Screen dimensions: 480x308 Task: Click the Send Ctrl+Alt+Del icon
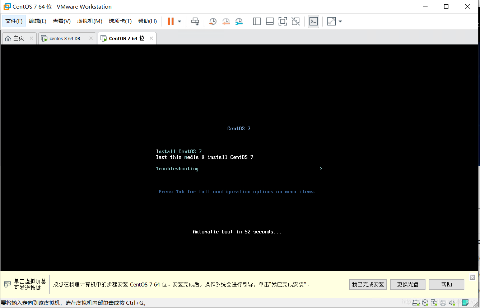pyautogui.click(x=195, y=22)
